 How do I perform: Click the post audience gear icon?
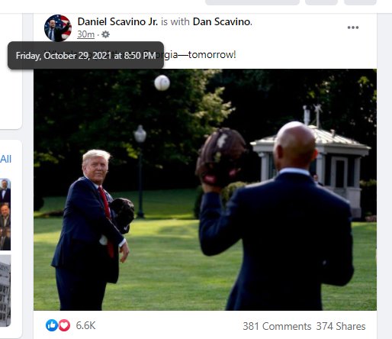coord(105,34)
